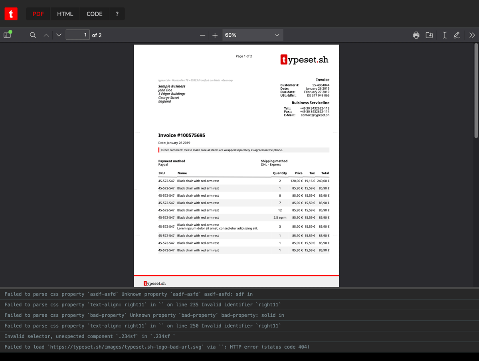The image size is (479, 361).
Task: Click the 'Business Serviceline' heading
Action: (311, 103)
